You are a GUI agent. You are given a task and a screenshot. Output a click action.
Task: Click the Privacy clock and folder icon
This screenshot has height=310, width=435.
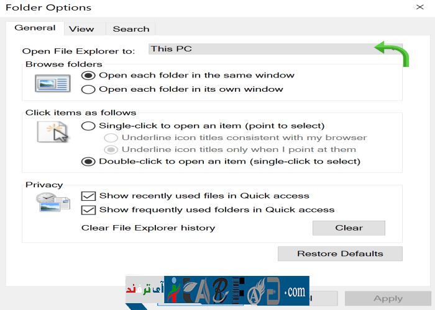coord(53,203)
